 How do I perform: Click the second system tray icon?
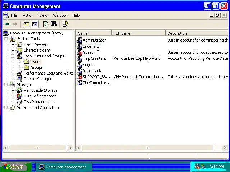tap(203, 167)
